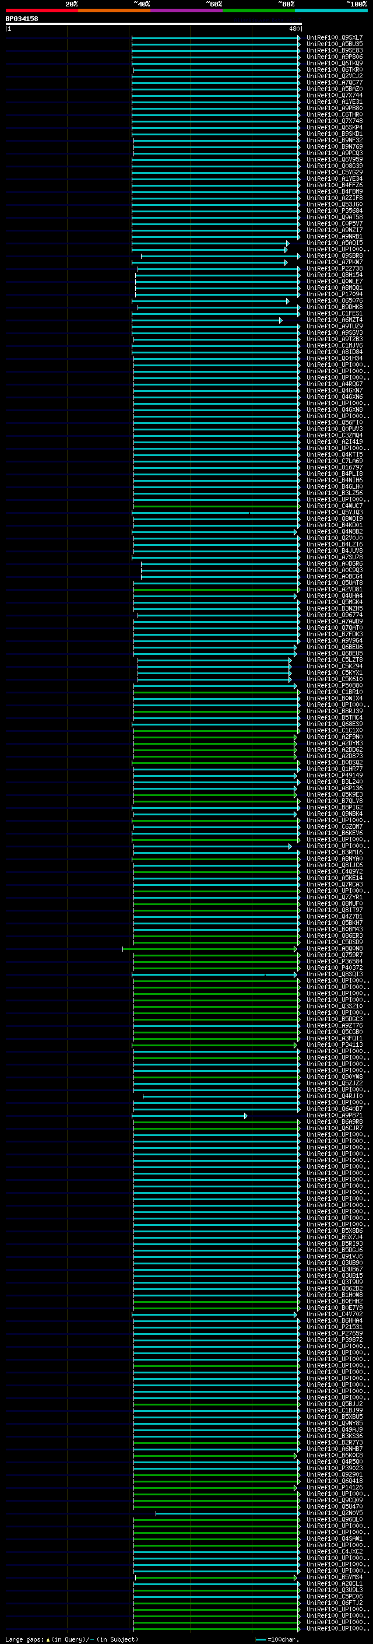Screen dimensions: 373x1644
Task: Open the UniRef100_P14126 entry
Action: [x=335, y=1488]
